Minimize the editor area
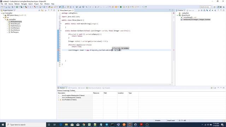The height and width of the screenshot is (127, 226). point(169,10)
